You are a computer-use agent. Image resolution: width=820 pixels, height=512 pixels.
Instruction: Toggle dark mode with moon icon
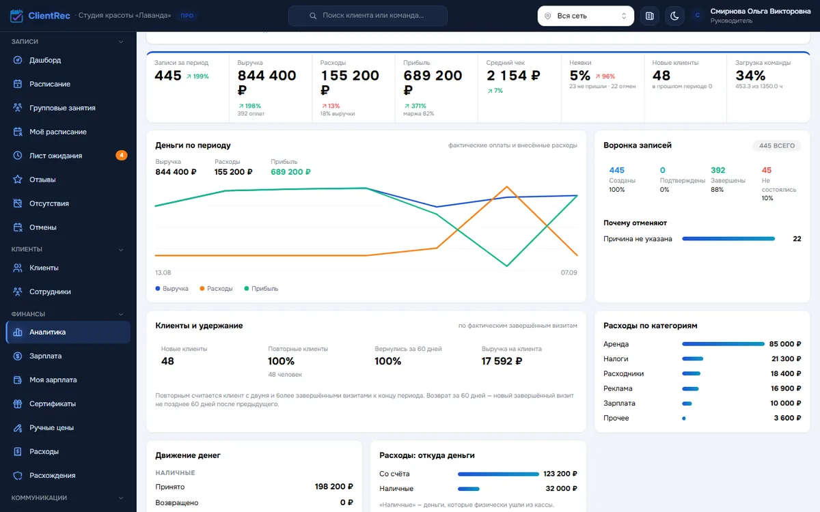click(674, 16)
